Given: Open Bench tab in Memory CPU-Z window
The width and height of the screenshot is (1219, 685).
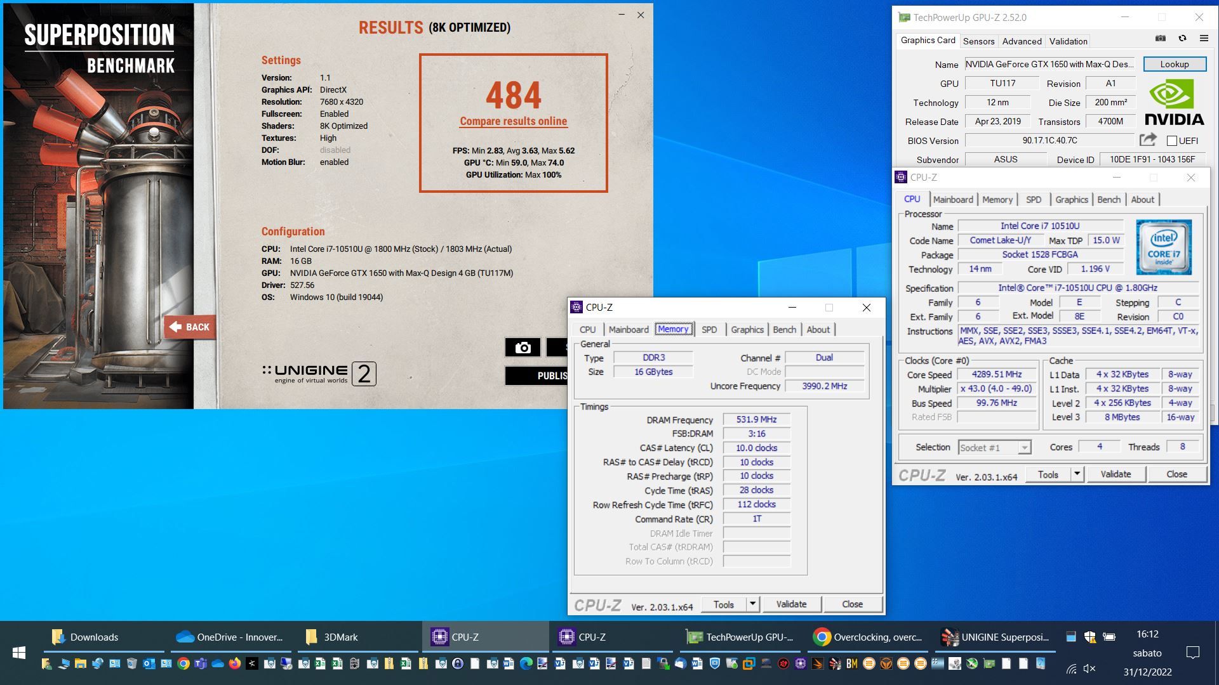Looking at the screenshot, I should click(x=784, y=330).
